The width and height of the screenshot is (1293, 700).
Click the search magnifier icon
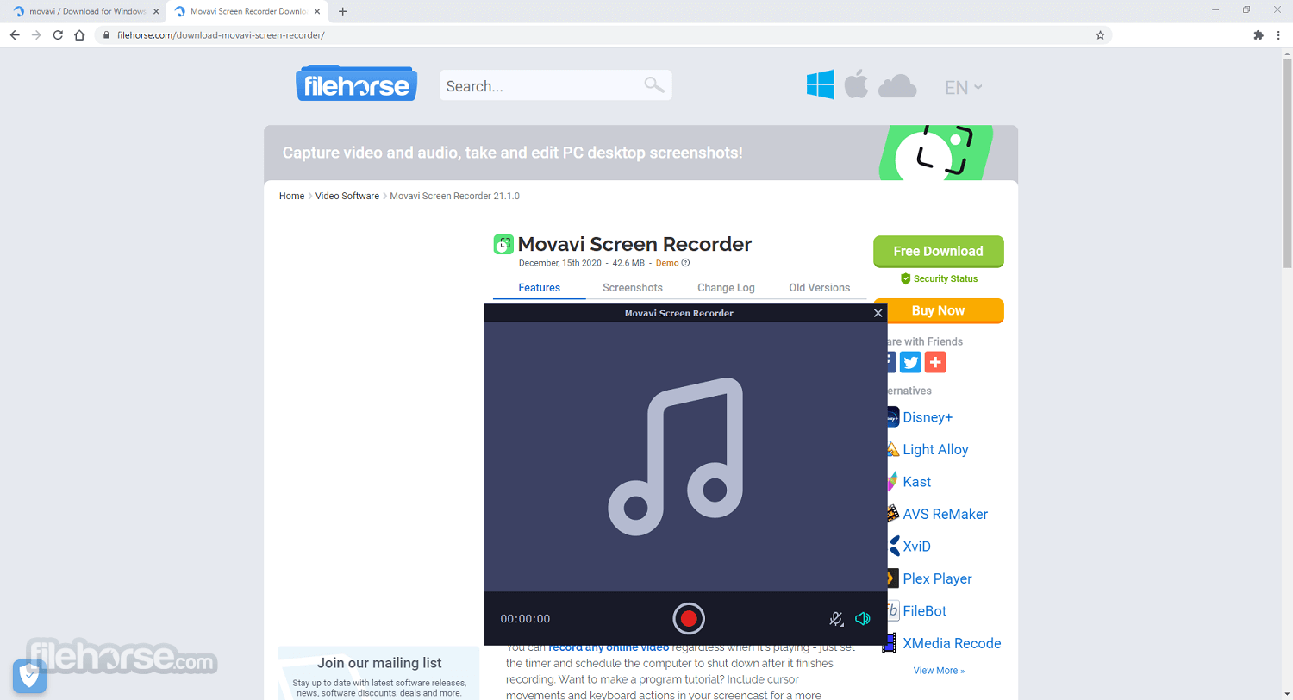point(654,84)
